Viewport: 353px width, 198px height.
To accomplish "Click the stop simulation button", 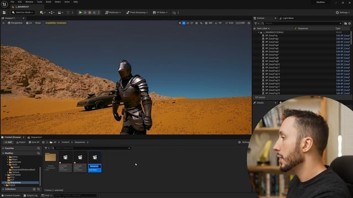I will (89, 13).
